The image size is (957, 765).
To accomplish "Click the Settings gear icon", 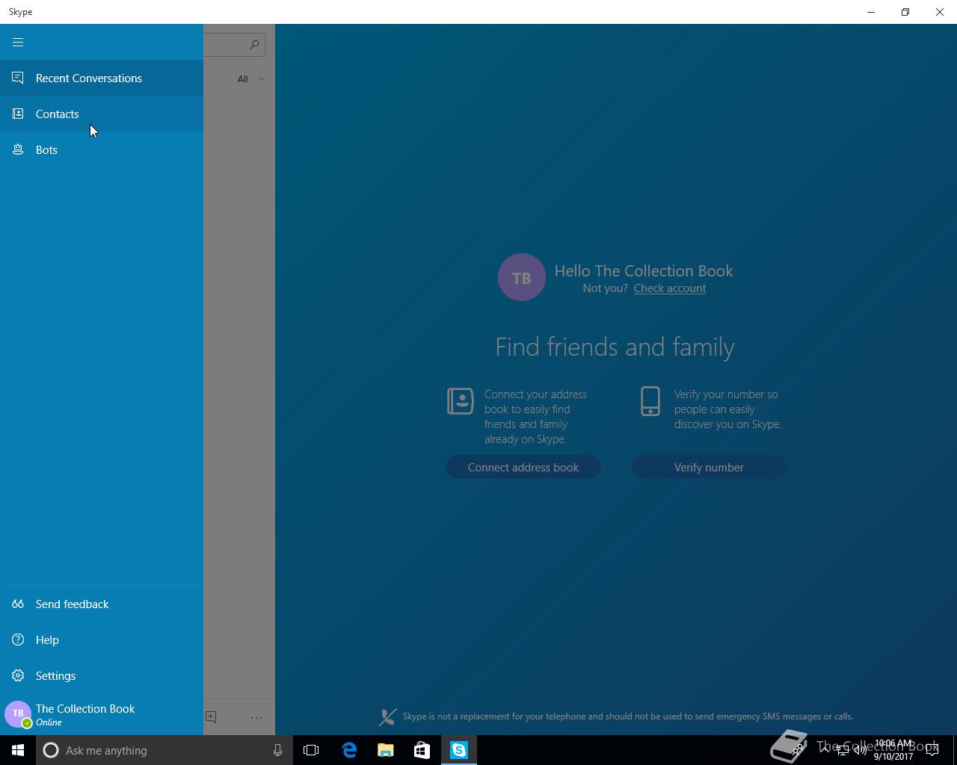I will click(18, 675).
